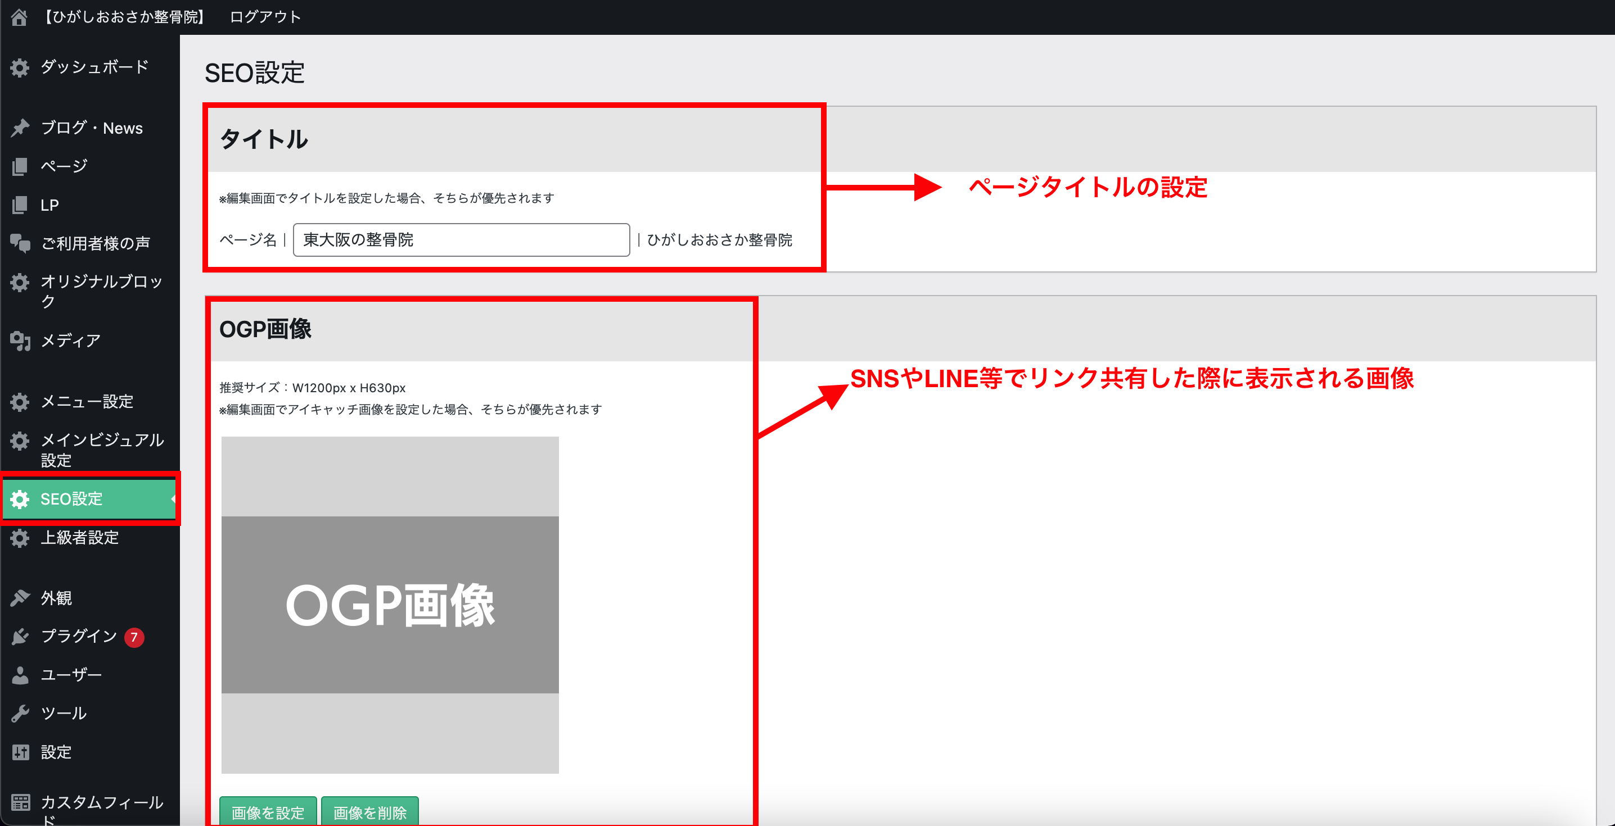This screenshot has width=1615, height=826.
Task: Open メニュー設定 in the sidebar
Action: click(x=87, y=402)
